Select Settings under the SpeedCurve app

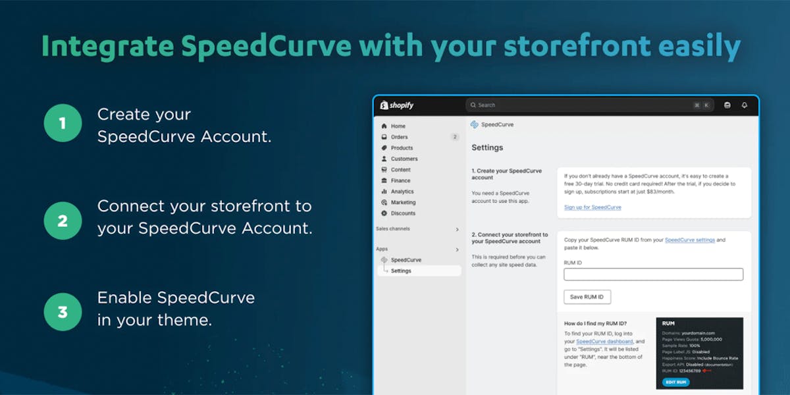click(x=401, y=271)
